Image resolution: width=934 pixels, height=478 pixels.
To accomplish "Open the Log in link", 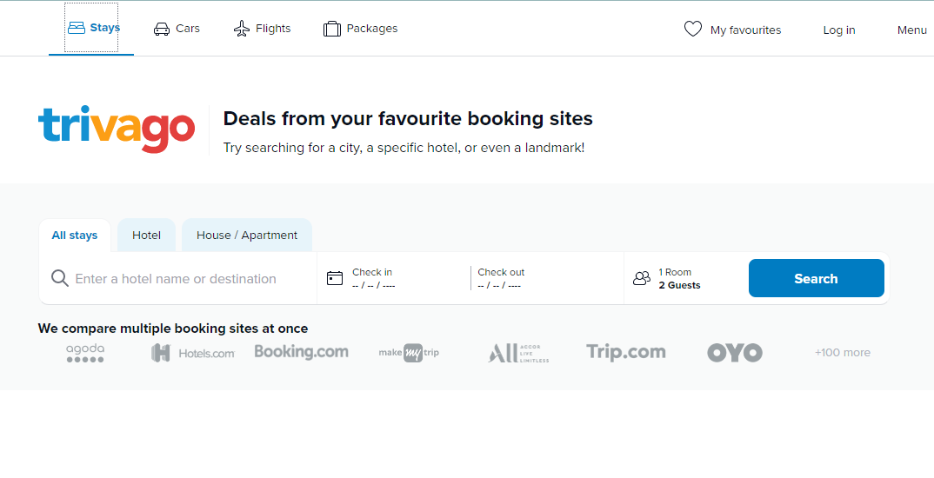I will tap(838, 30).
